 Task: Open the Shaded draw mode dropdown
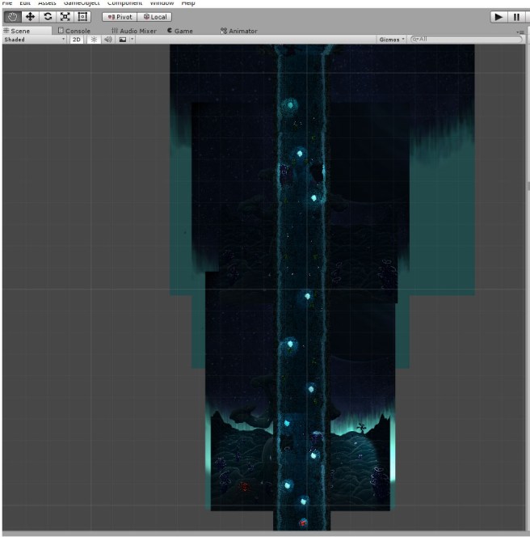(x=34, y=40)
